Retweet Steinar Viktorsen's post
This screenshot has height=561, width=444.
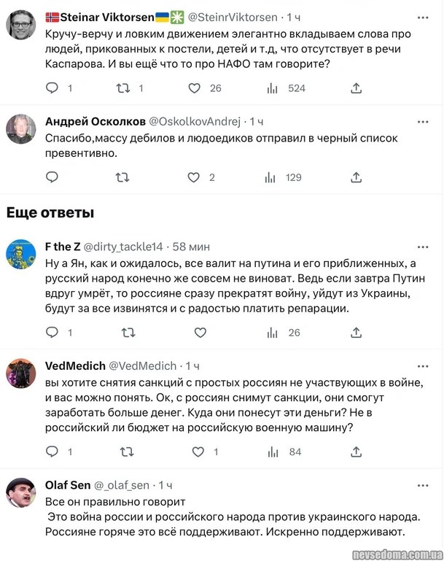[x=123, y=88]
